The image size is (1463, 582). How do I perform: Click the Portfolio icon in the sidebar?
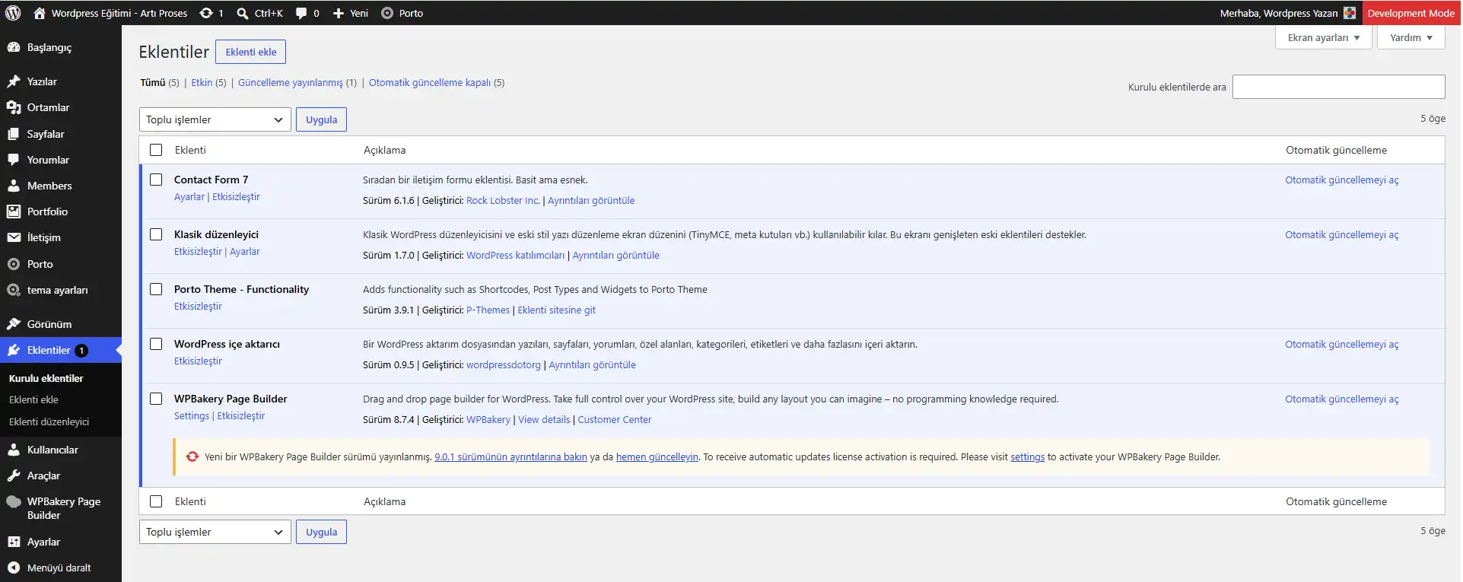pos(14,211)
